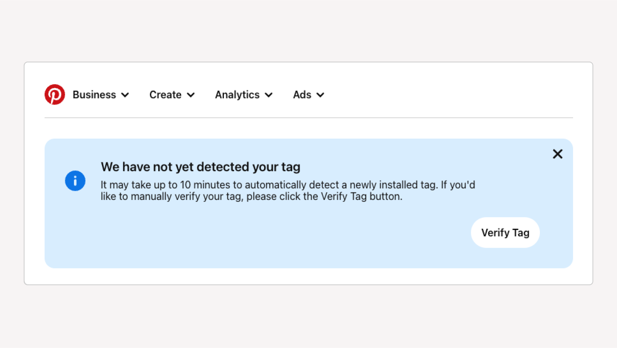Expand the chevron next to Business
Viewport: 617px width, 348px height.
[x=125, y=95]
